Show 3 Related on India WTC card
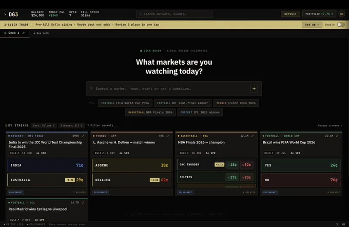This screenshot has width=349, height=227. tap(80, 193)
